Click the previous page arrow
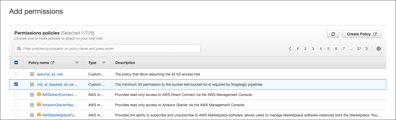Screen dimensions: 396x120 point(290,49)
